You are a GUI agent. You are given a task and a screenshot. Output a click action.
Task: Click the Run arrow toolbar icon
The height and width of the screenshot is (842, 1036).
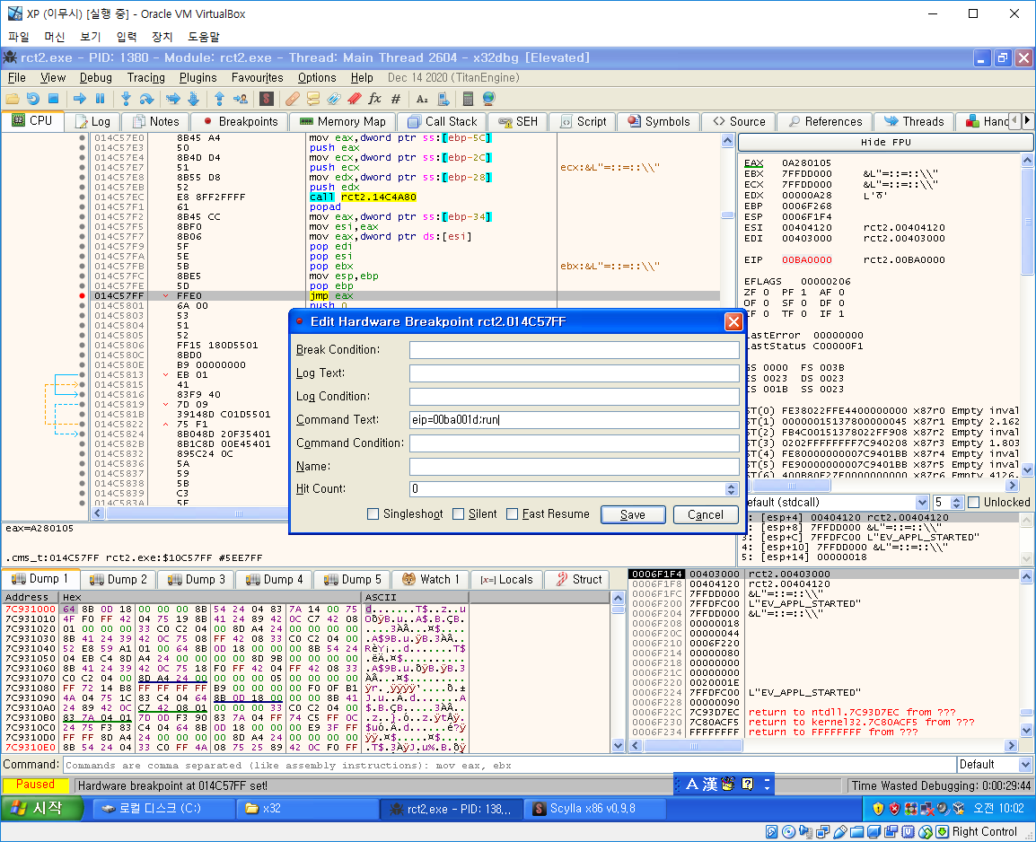[79, 99]
